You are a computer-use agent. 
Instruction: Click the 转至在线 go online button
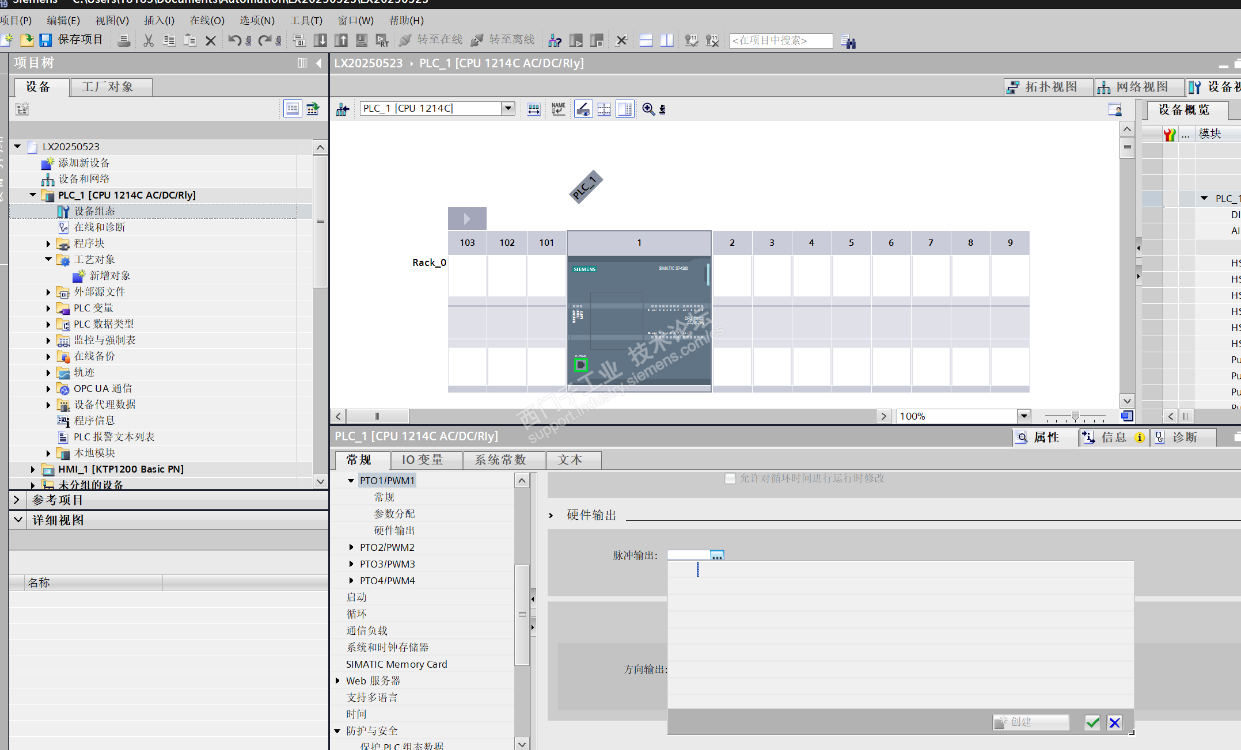431,40
